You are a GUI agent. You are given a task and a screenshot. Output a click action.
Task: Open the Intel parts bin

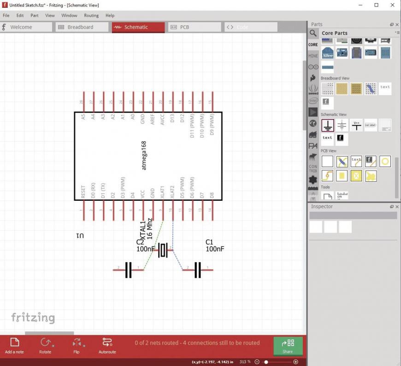(313, 101)
